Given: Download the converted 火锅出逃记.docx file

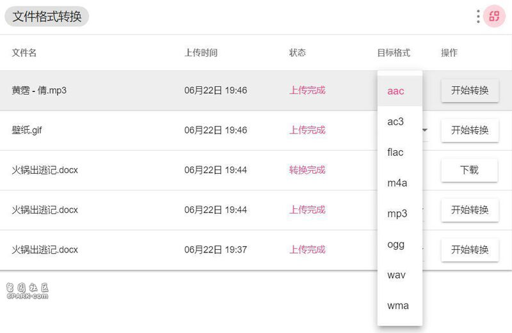Looking at the screenshot, I should (x=469, y=170).
